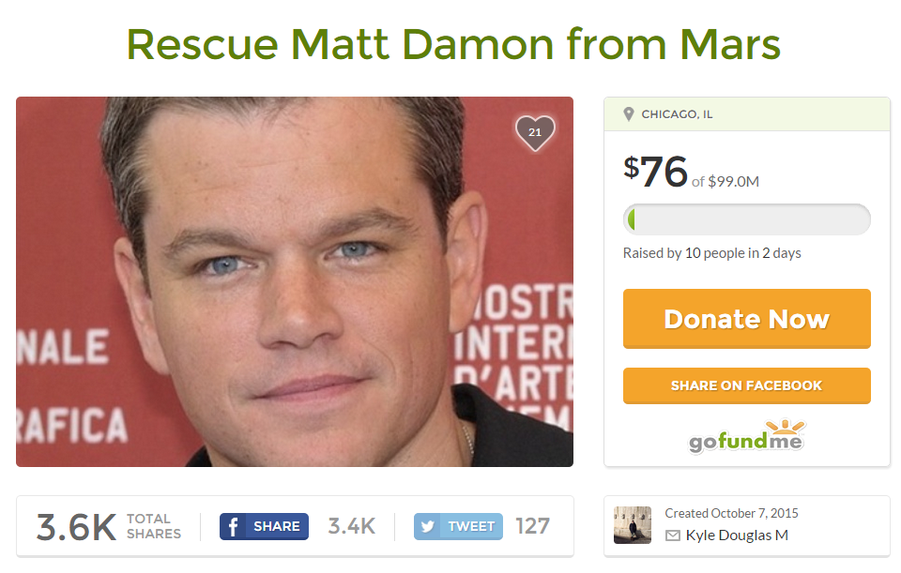Click the Kyle Douglas M name link
The image size is (901, 573).
(x=737, y=535)
